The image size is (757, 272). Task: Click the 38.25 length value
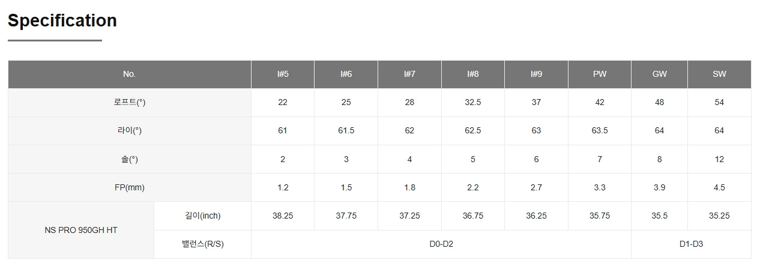tap(283, 216)
